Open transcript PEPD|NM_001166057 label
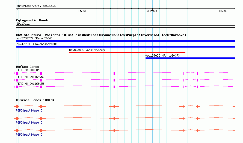This screenshot has height=143, width=243. [30, 77]
